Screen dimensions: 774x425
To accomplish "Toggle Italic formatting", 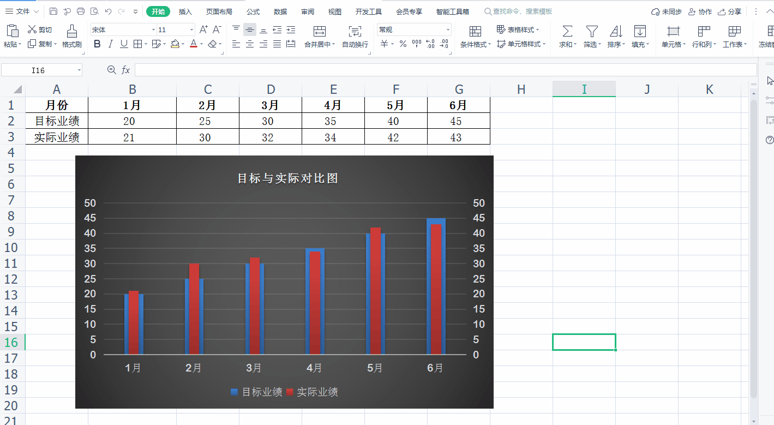I will (x=111, y=44).
